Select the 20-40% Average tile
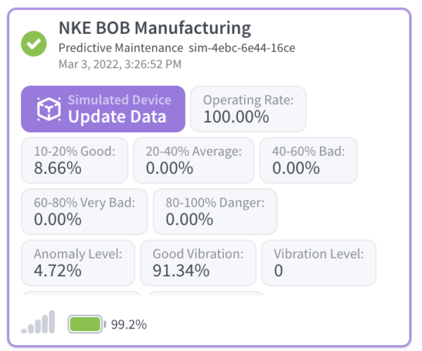 [193, 160]
